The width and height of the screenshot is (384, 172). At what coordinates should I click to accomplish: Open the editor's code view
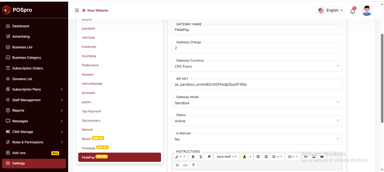[x=185, y=165]
